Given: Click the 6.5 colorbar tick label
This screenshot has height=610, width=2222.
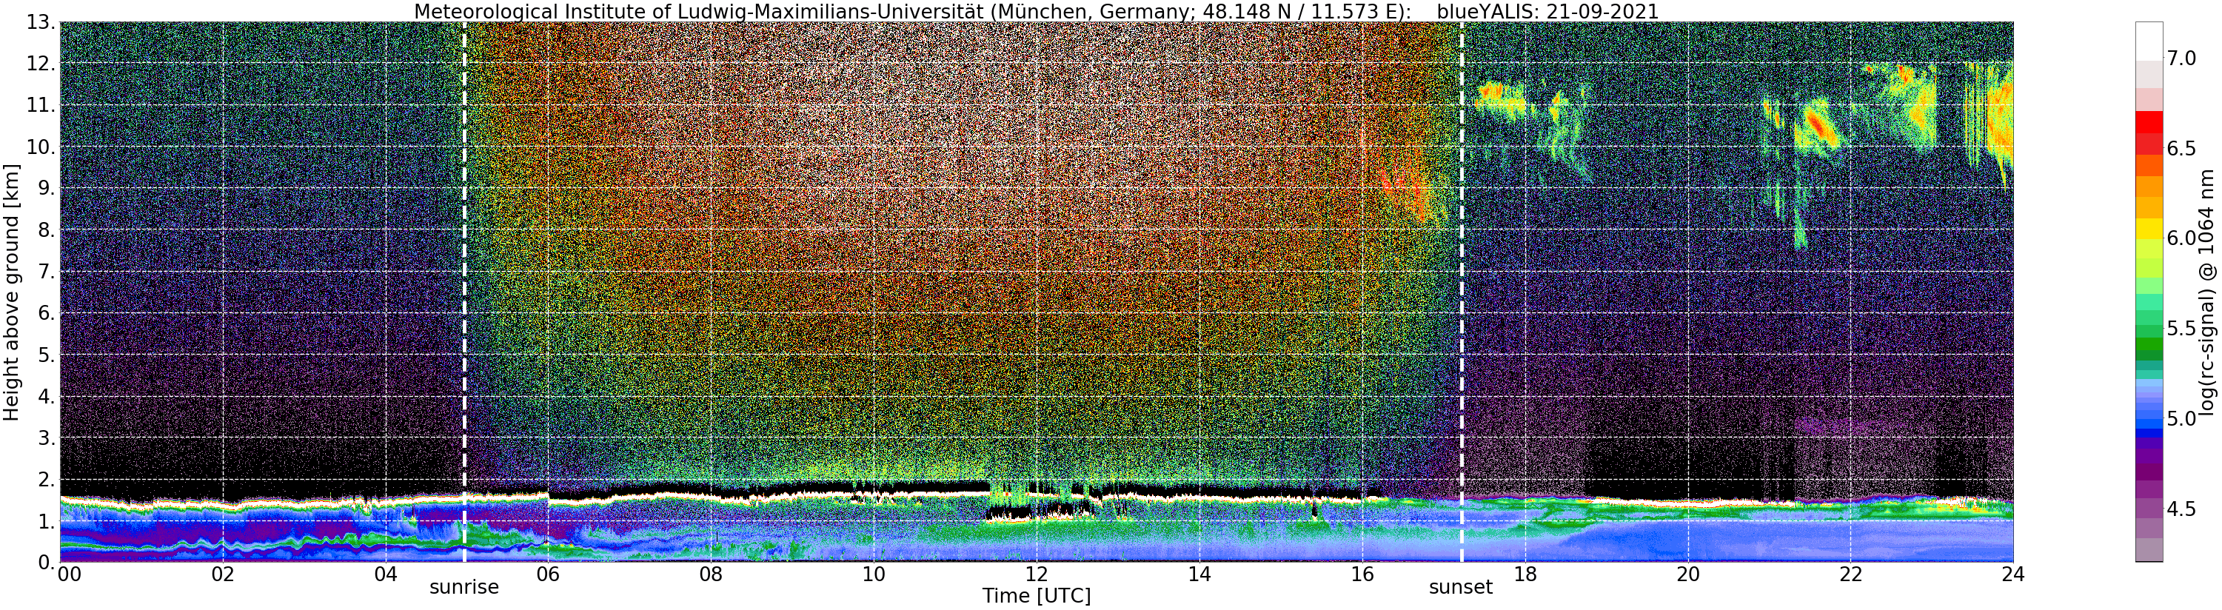Looking at the screenshot, I should [2182, 148].
